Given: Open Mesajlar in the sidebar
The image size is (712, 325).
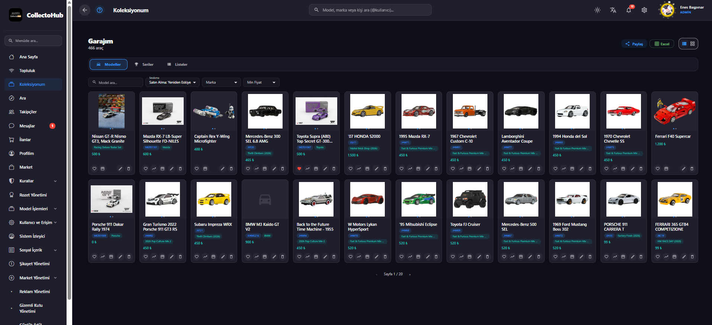Looking at the screenshot, I should [33, 126].
